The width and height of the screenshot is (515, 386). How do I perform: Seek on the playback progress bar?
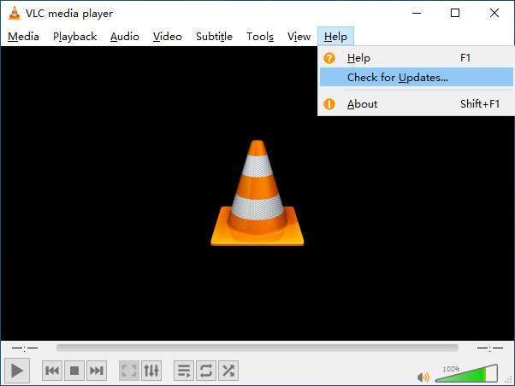pos(257,348)
